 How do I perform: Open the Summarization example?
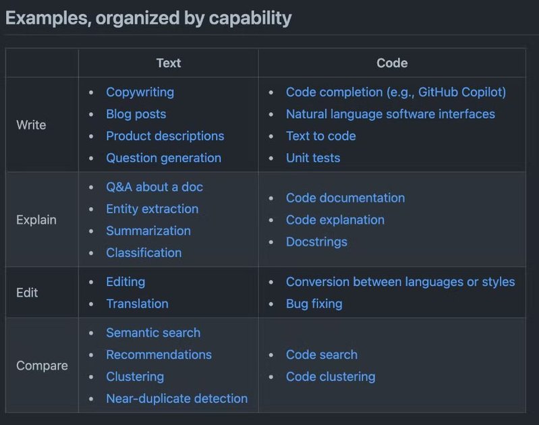click(x=148, y=231)
